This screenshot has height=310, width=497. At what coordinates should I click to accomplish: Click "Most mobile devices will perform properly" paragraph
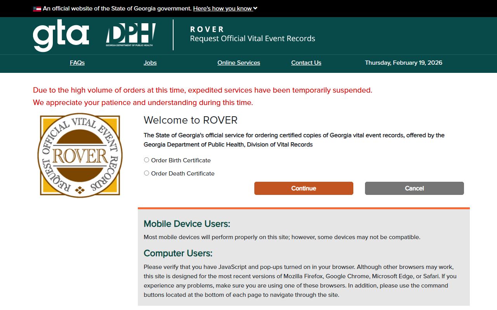282,237
